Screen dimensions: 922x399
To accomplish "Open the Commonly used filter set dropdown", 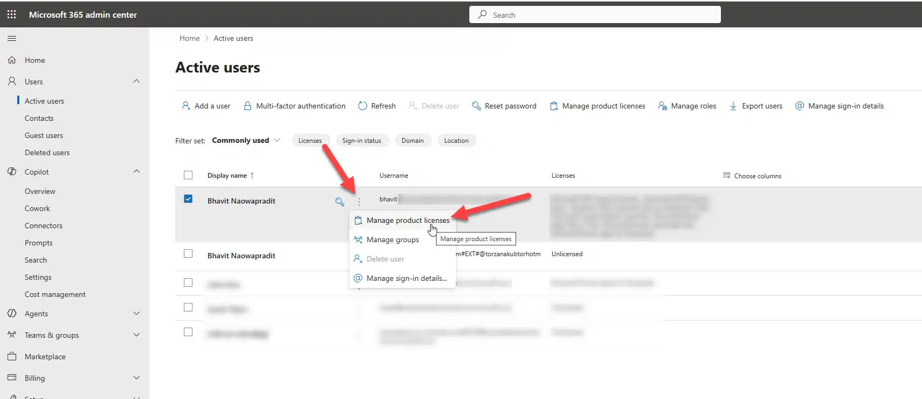I will 246,140.
